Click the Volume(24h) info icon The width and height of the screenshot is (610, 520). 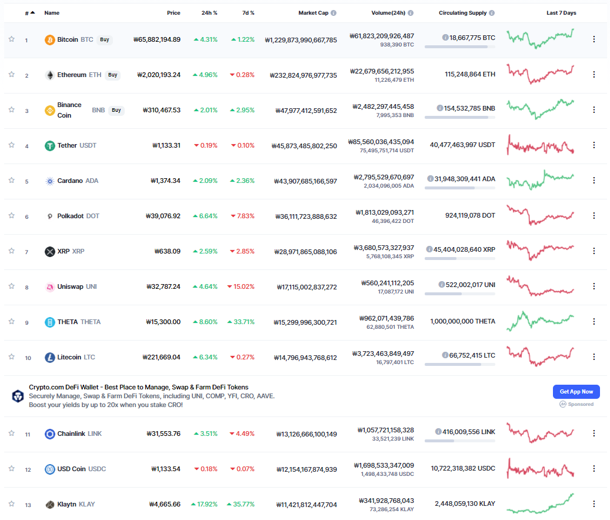click(411, 13)
